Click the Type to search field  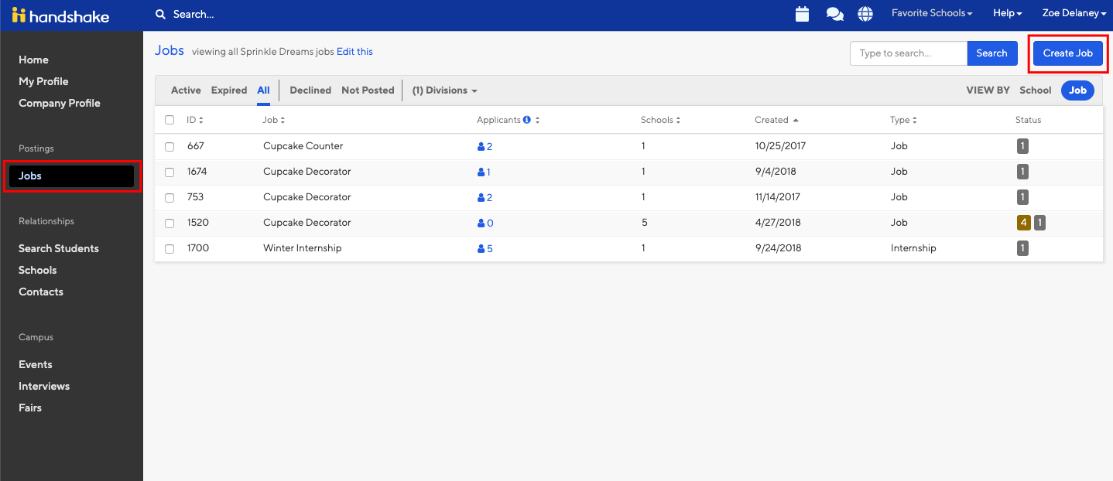(x=908, y=53)
